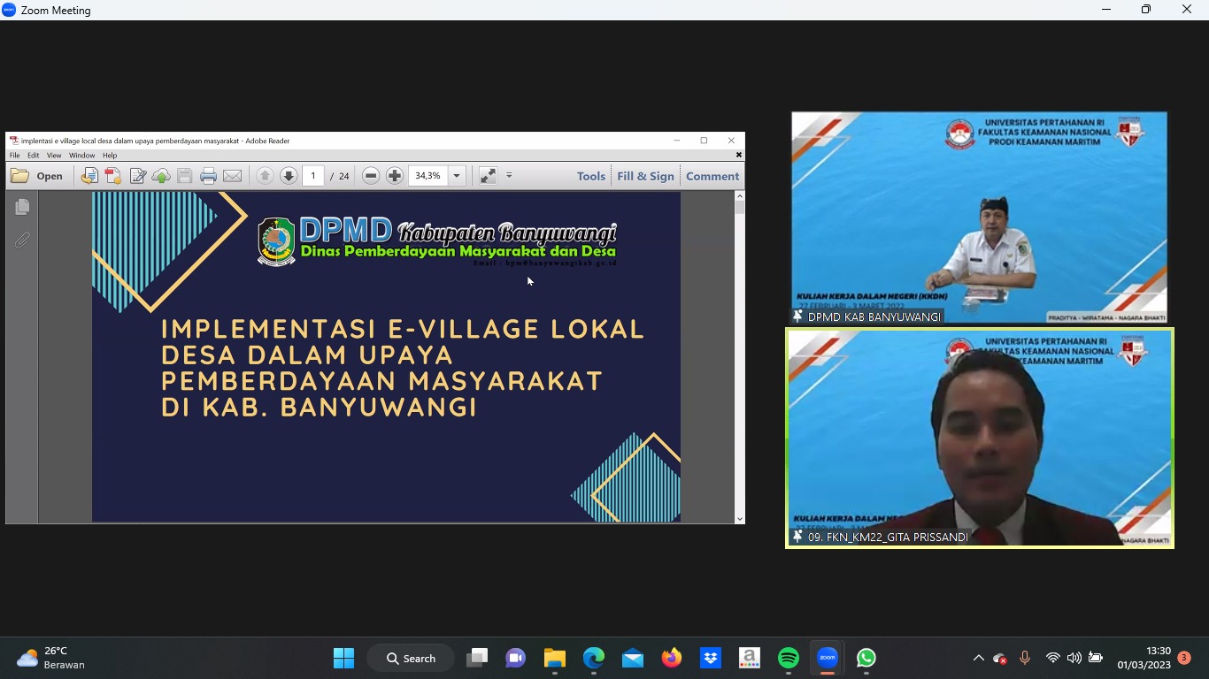Close the document with the small x below title bar
This screenshot has width=1209, height=679.
pos(739,155)
